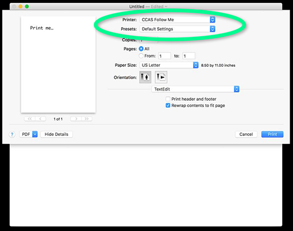The image size is (293, 231).
Task: Go to first page in preview
Action: tap(29, 119)
